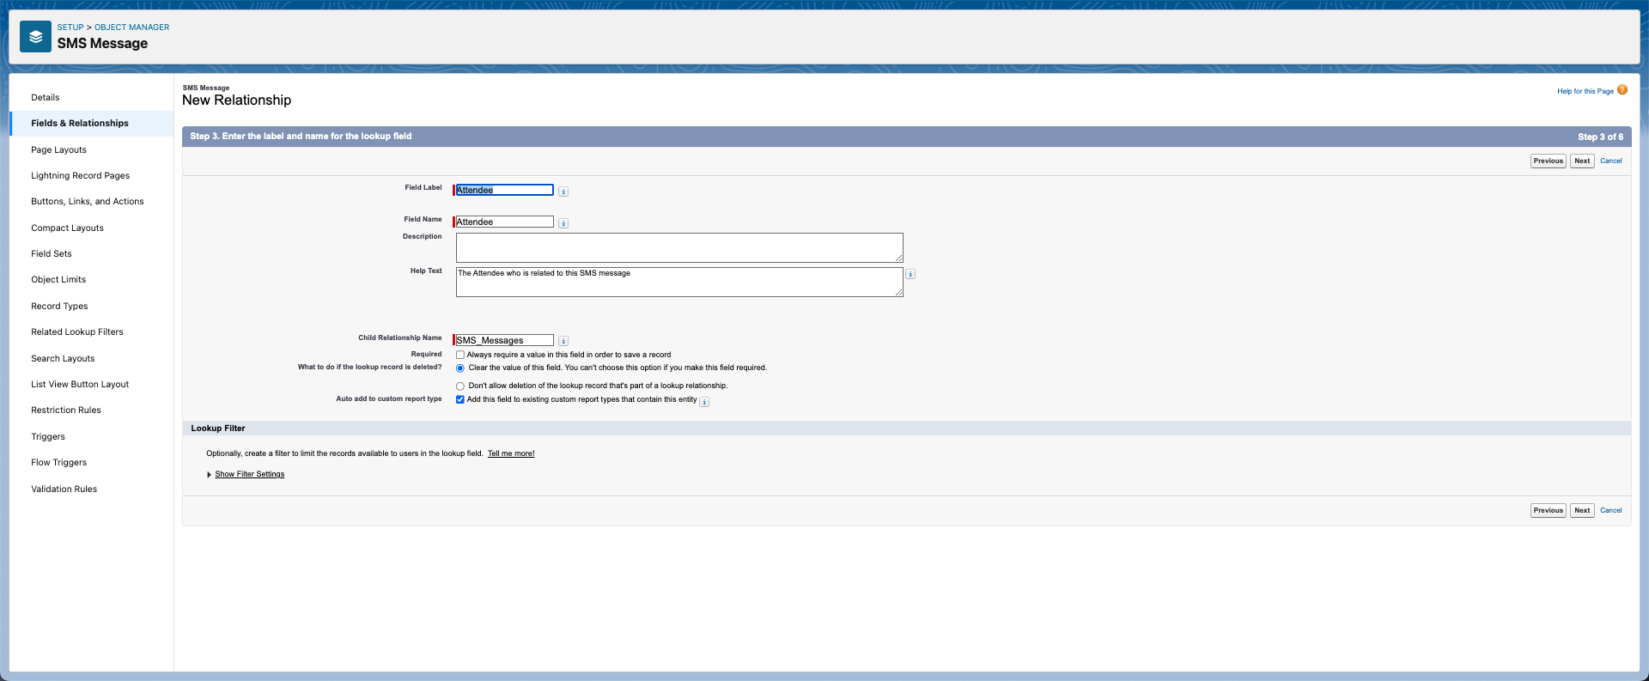Open Show Filter Settings link

tap(249, 474)
